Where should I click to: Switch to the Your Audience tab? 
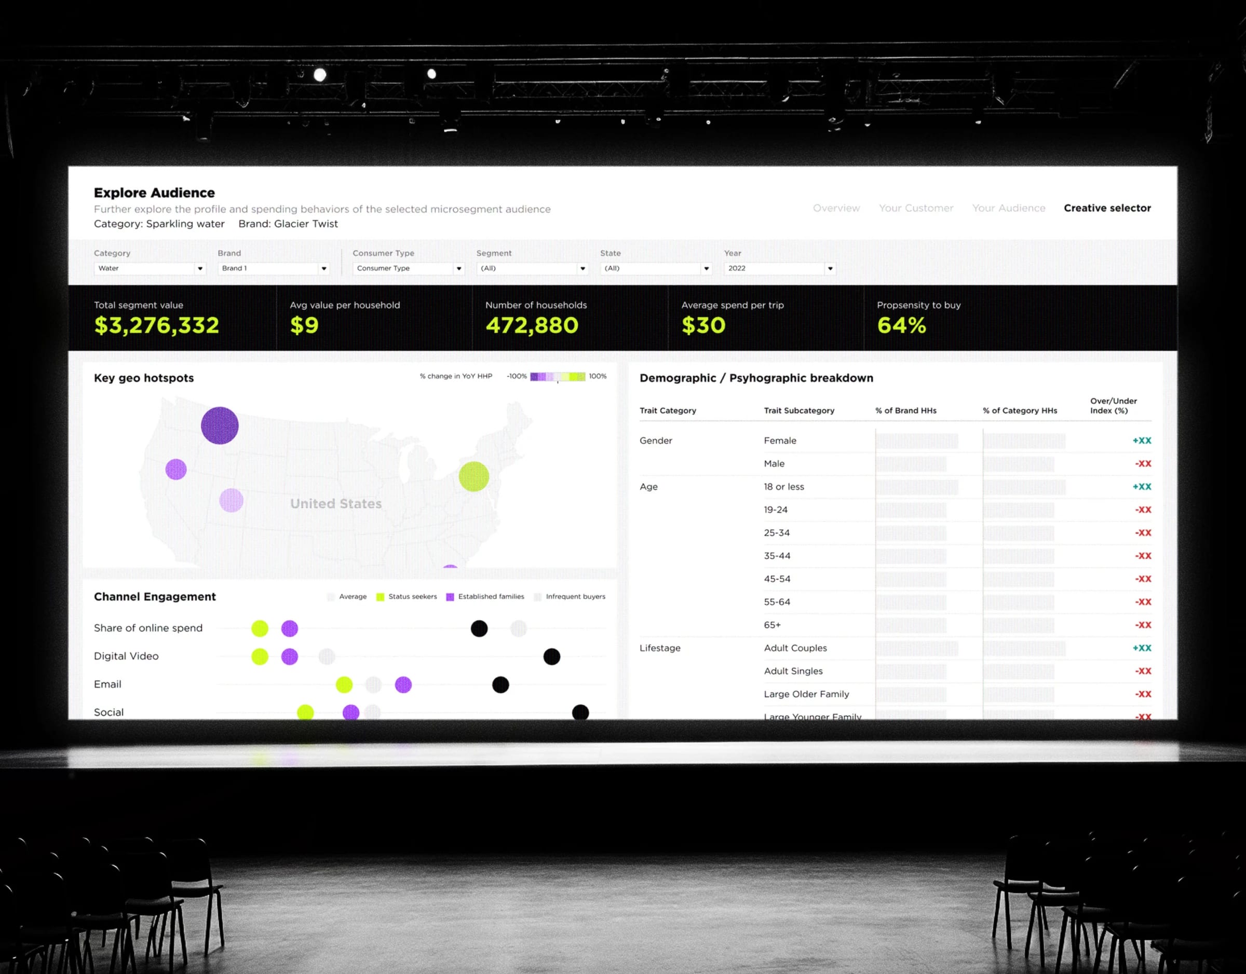(1009, 208)
